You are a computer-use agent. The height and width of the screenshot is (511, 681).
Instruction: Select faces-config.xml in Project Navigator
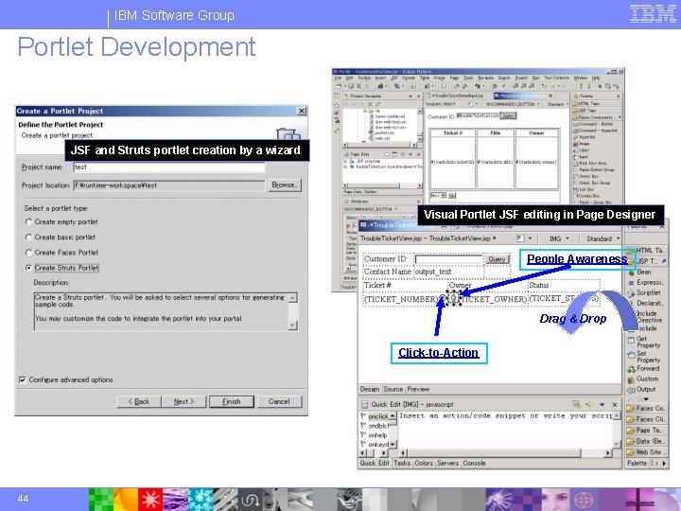(x=387, y=116)
